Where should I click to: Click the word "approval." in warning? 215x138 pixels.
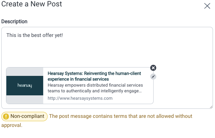pos(12,125)
